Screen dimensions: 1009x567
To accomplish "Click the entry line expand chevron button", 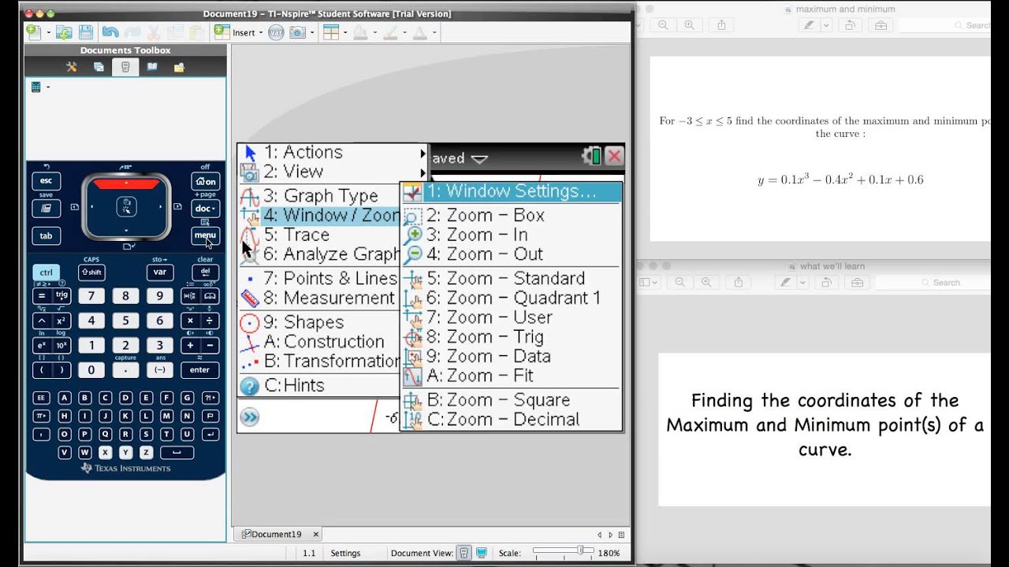I will point(249,417).
